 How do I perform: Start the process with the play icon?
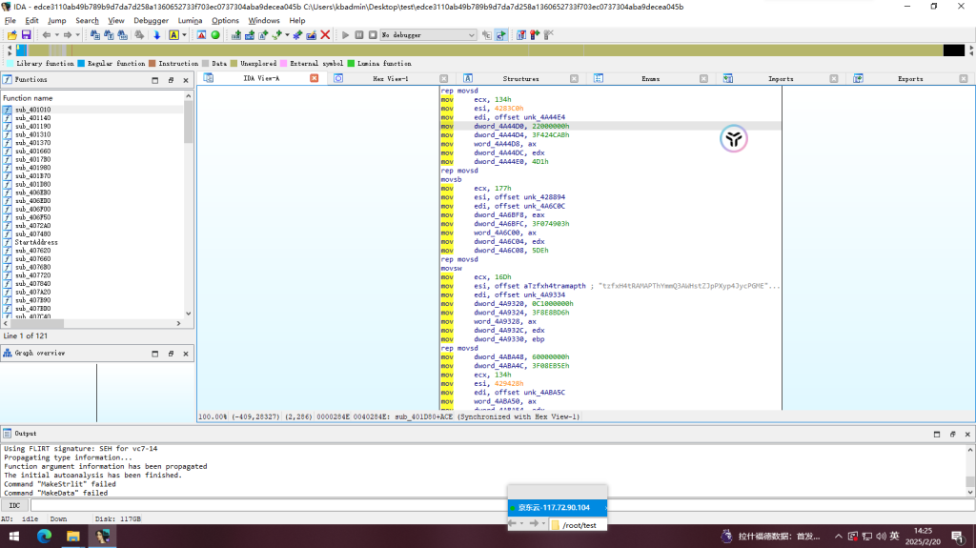pyautogui.click(x=345, y=35)
